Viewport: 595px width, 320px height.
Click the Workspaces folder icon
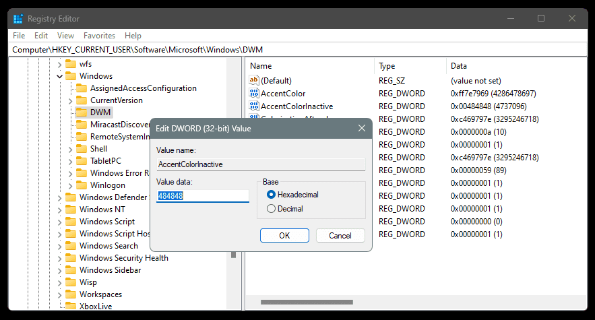(x=71, y=294)
